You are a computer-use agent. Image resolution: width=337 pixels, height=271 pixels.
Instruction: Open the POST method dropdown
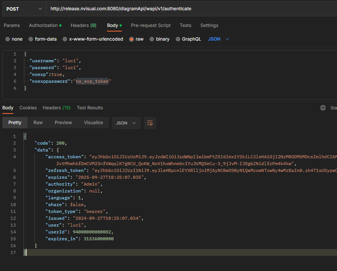click(x=24, y=9)
